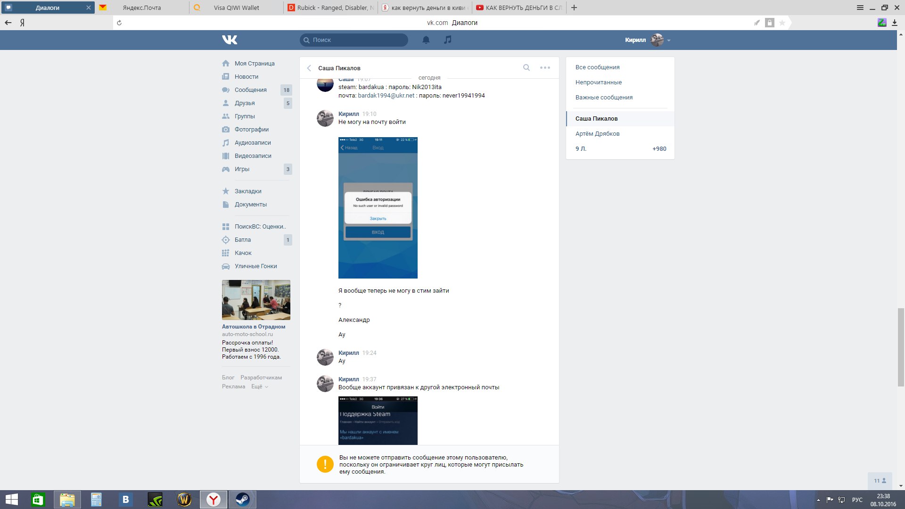The width and height of the screenshot is (905, 509).
Task: Switch to the Яндекс.Почта browser tab
Action: pyautogui.click(x=142, y=8)
